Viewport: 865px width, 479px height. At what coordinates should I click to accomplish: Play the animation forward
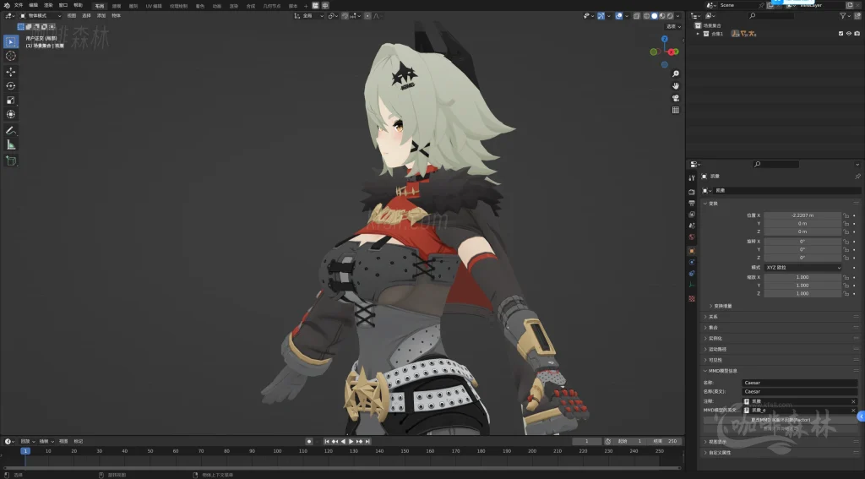[x=351, y=442]
